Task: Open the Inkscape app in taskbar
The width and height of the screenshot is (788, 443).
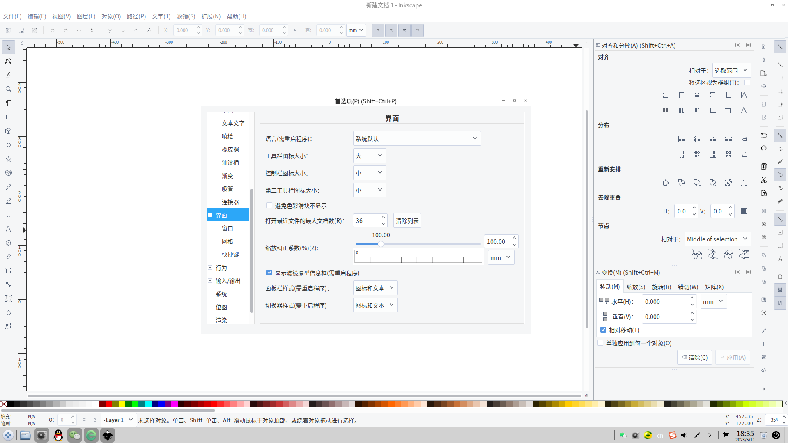Action: [x=108, y=435]
